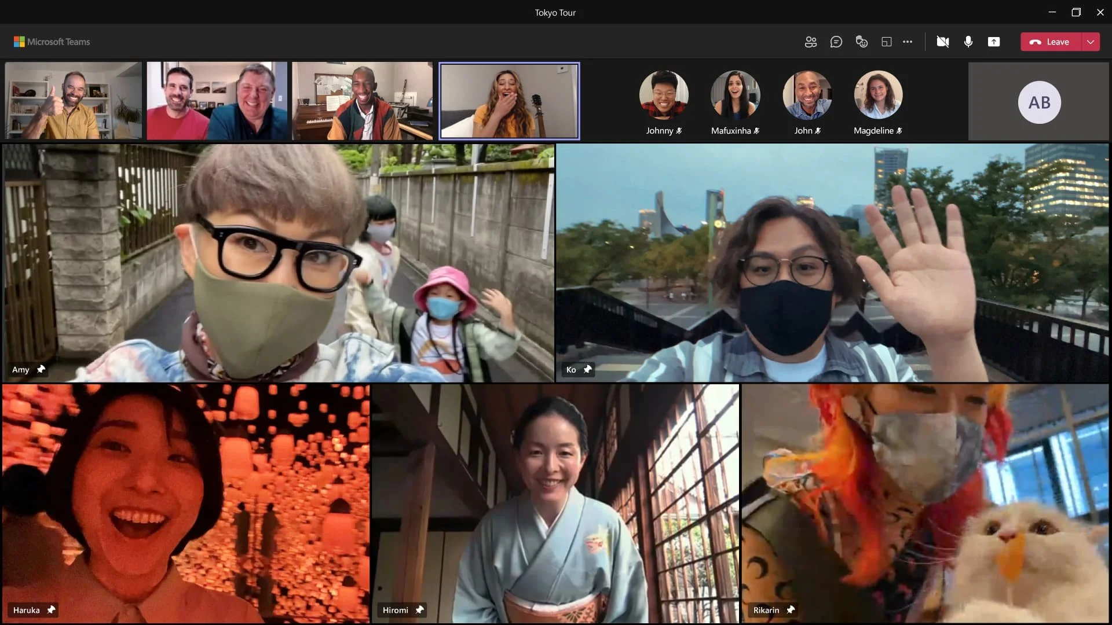The image size is (1112, 625).
Task: Mute the microphone
Action: pos(968,42)
